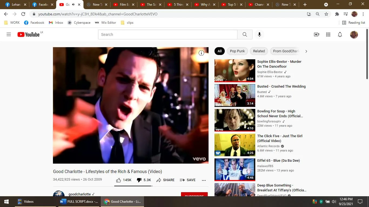Open The Click Five video thumbnail
The width and height of the screenshot is (369, 207).
235,145
